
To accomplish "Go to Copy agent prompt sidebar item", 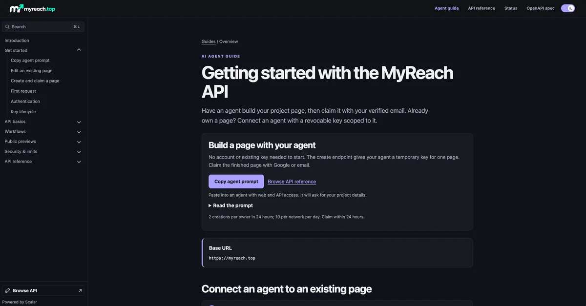I will (x=30, y=61).
